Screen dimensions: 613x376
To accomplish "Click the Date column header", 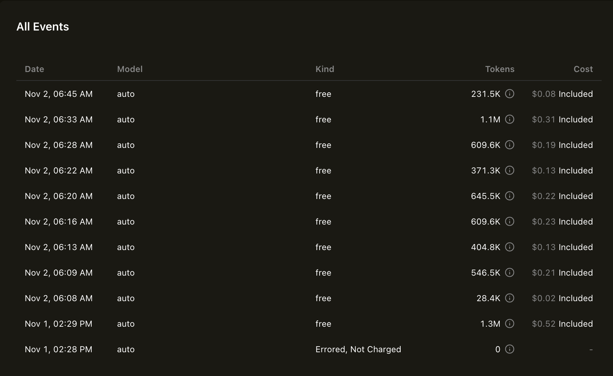I will point(34,69).
